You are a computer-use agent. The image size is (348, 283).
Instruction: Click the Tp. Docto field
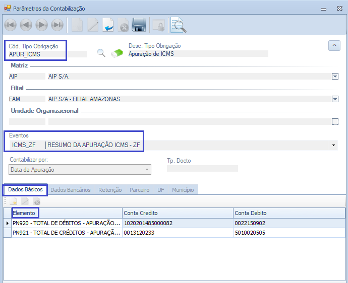point(202,168)
